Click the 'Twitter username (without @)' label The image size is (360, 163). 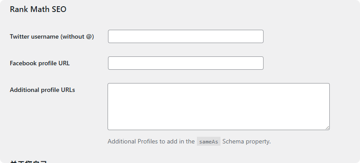click(x=52, y=36)
